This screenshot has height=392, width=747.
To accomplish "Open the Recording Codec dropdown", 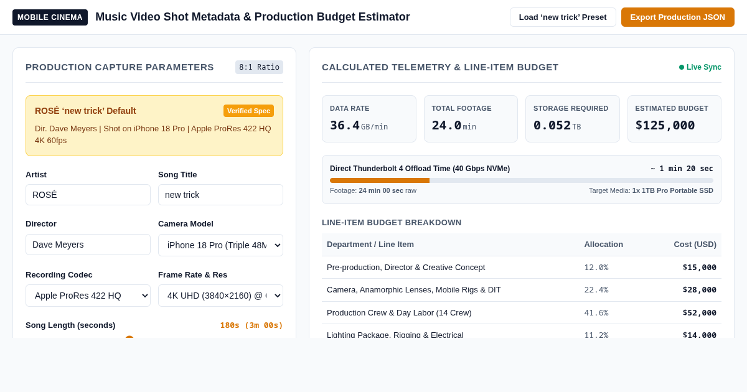I will 88,296.
